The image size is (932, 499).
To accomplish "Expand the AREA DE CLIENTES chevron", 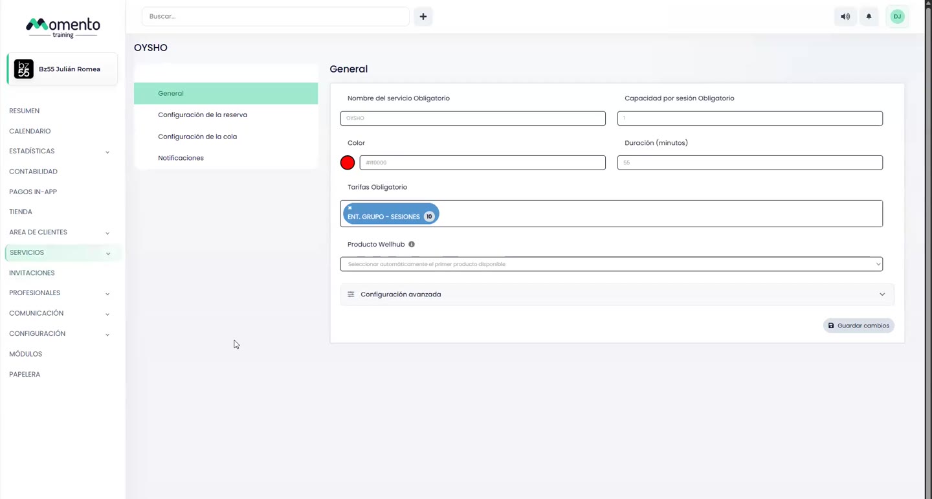I will pyautogui.click(x=107, y=233).
